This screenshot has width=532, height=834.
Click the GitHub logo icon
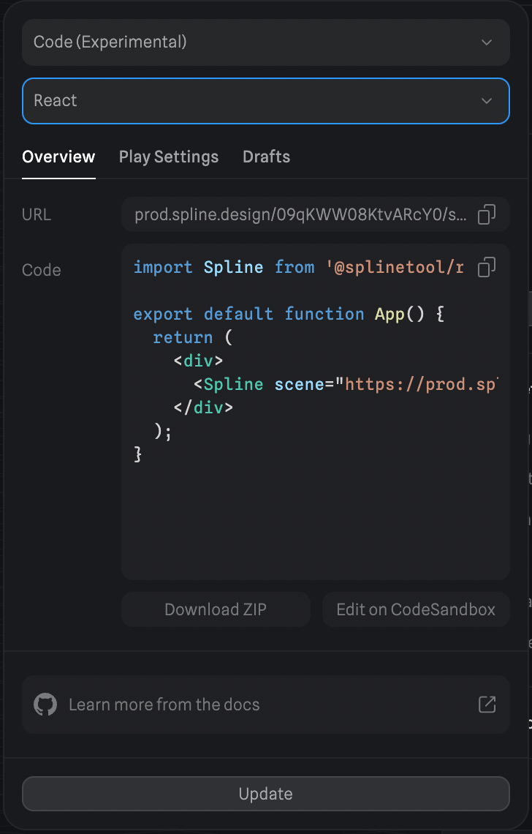pos(45,705)
